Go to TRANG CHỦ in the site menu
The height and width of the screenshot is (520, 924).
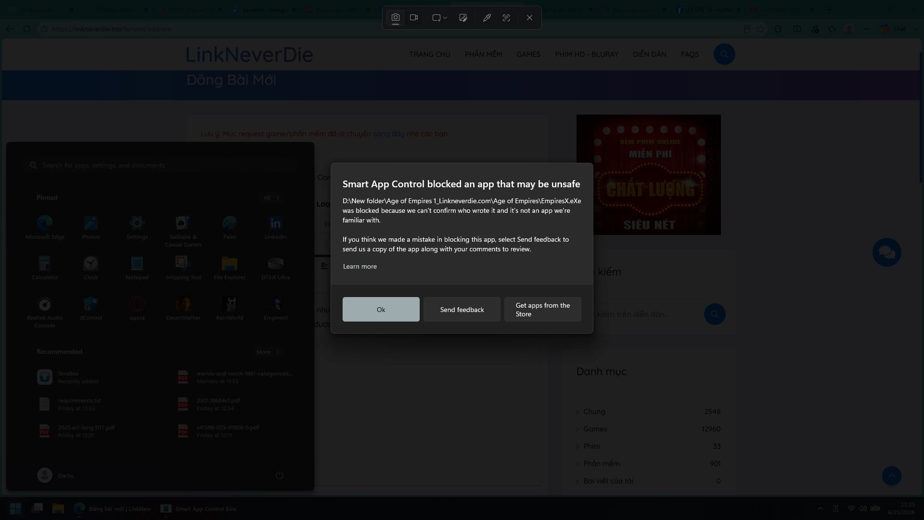430,54
